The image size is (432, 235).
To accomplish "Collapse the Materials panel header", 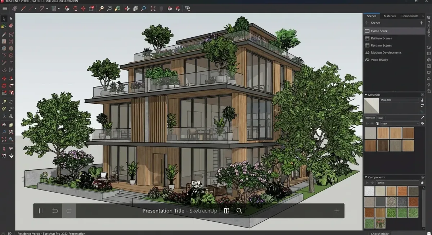I will (x=366, y=95).
